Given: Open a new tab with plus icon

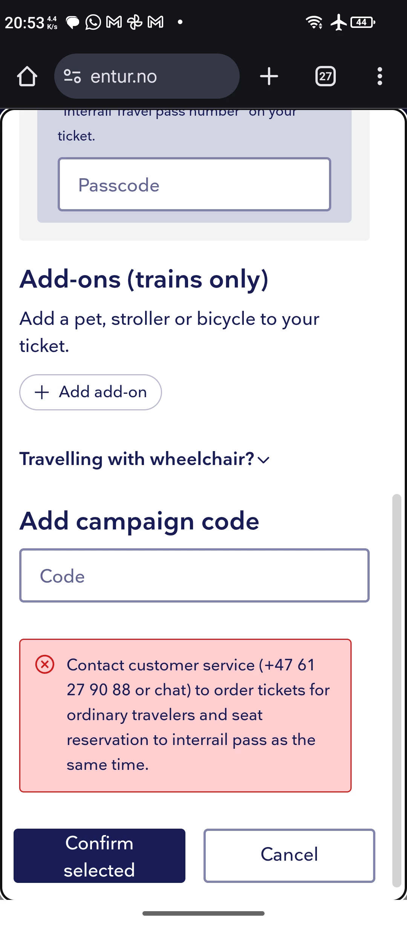Looking at the screenshot, I should (269, 76).
